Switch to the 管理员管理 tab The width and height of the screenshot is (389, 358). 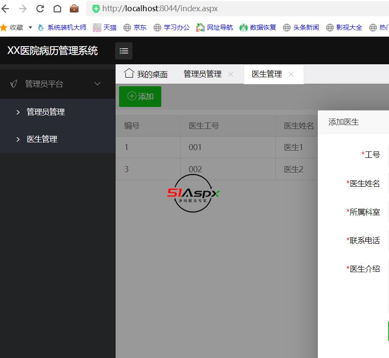coord(202,74)
